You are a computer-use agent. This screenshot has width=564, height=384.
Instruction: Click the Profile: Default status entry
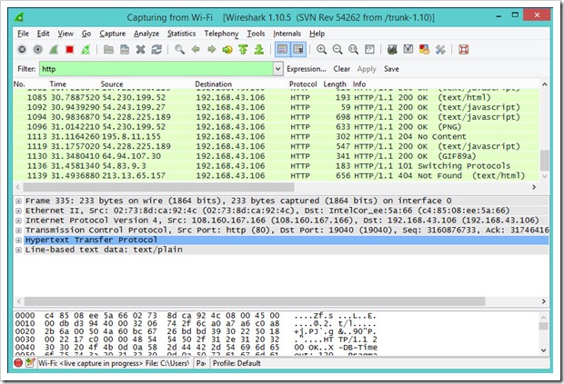pyautogui.click(x=237, y=363)
